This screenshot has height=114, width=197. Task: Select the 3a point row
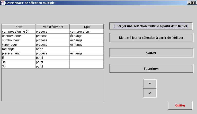[52, 62]
